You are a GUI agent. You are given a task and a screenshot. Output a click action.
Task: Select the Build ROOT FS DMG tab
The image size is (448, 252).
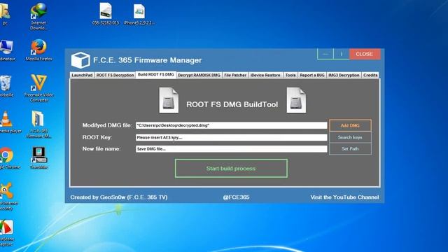tap(155, 74)
